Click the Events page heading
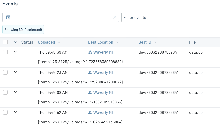The width and height of the screenshot is (220, 127). pos(10,4)
